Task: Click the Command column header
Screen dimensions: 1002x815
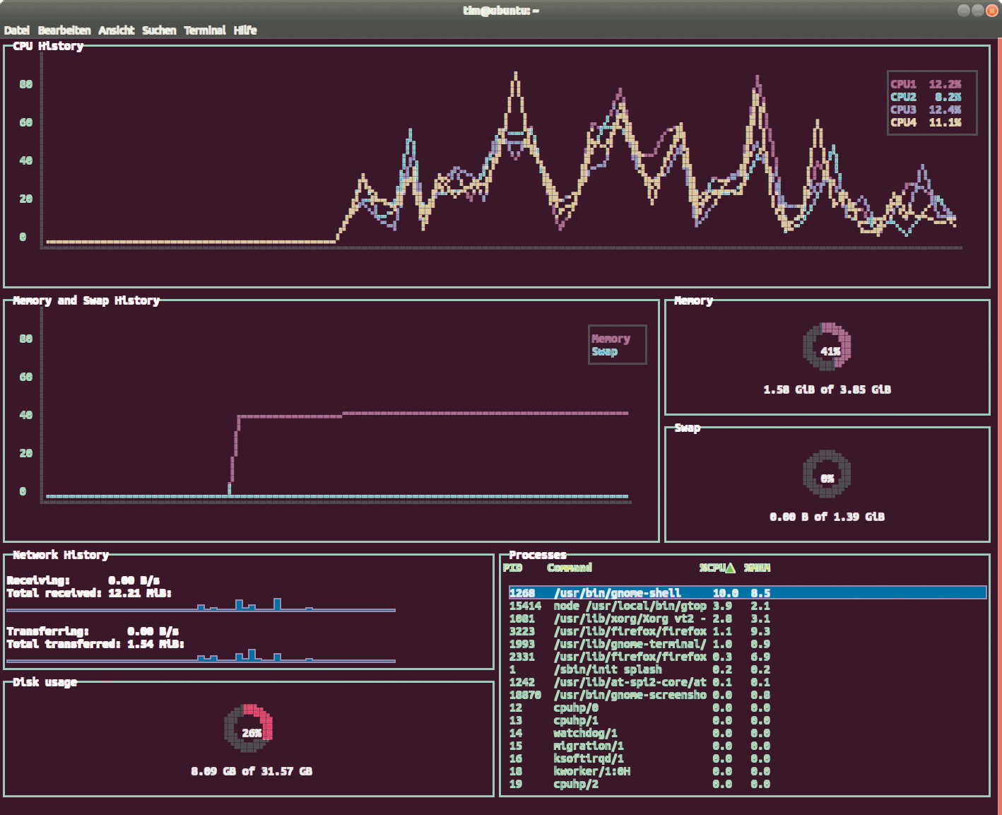Action: 570,568
